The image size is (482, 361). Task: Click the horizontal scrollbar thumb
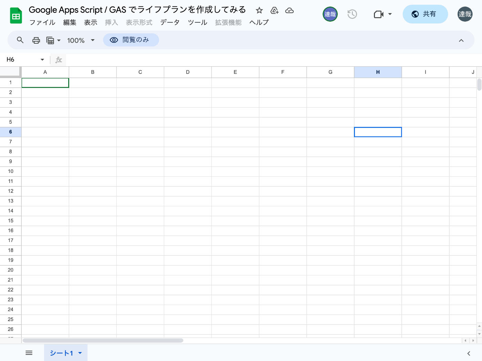103,340
